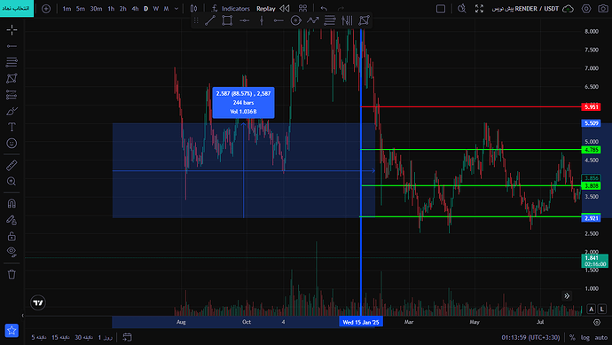Open the Indicators menu

231,9
